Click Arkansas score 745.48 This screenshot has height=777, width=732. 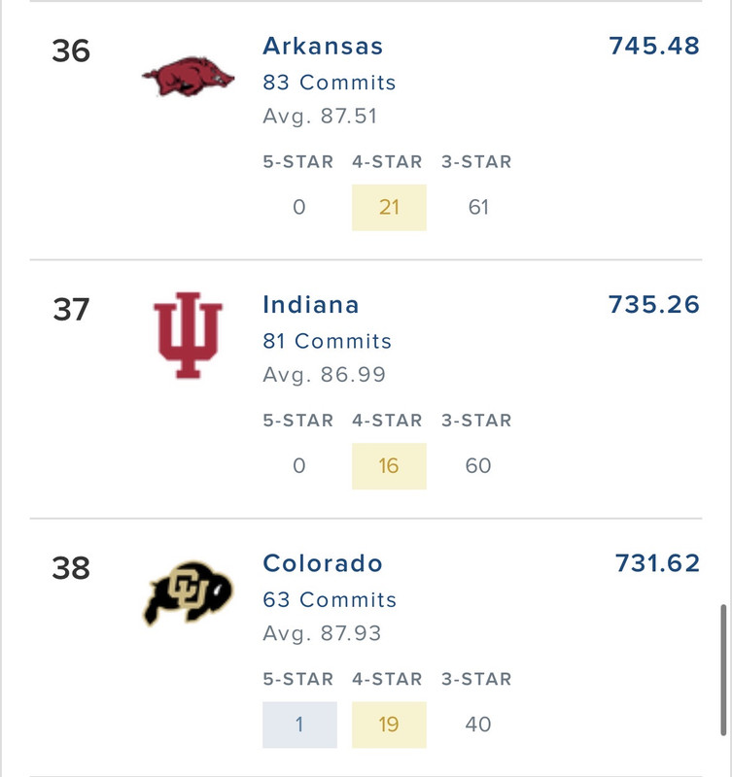click(654, 46)
